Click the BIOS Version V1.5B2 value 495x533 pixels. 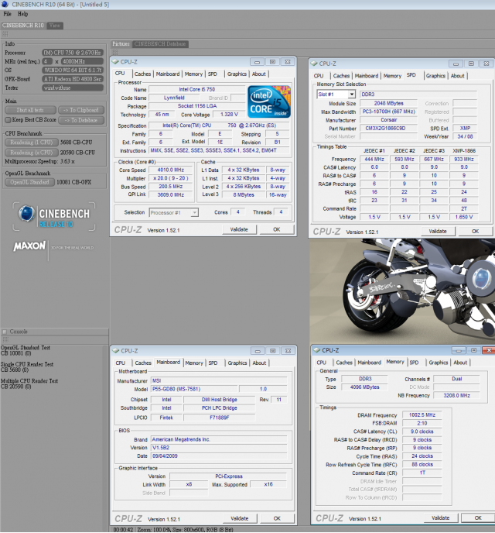[x=219, y=448]
